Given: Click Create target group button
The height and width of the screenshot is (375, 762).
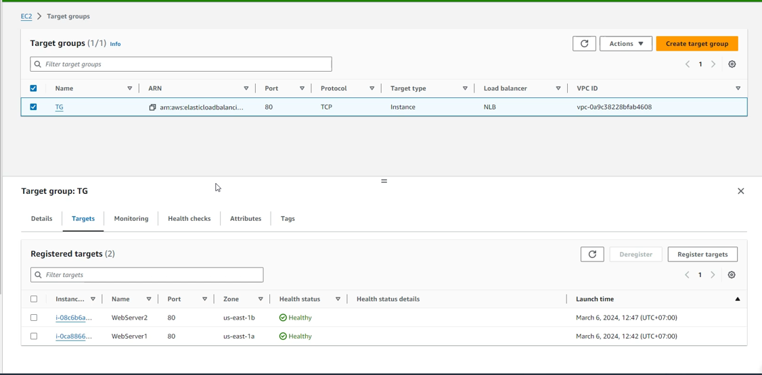Looking at the screenshot, I should point(696,44).
